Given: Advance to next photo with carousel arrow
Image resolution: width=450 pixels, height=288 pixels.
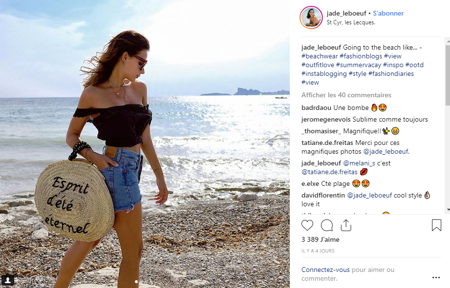Looking at the screenshot, I should tap(278, 145).
